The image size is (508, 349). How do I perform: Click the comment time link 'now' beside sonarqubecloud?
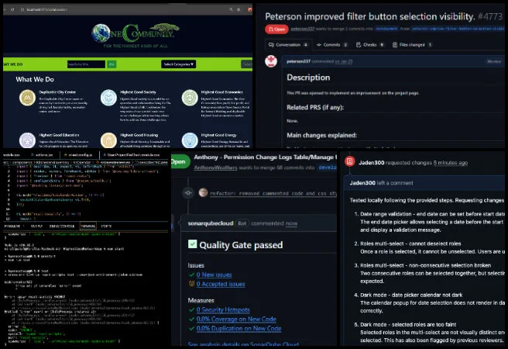291,223
